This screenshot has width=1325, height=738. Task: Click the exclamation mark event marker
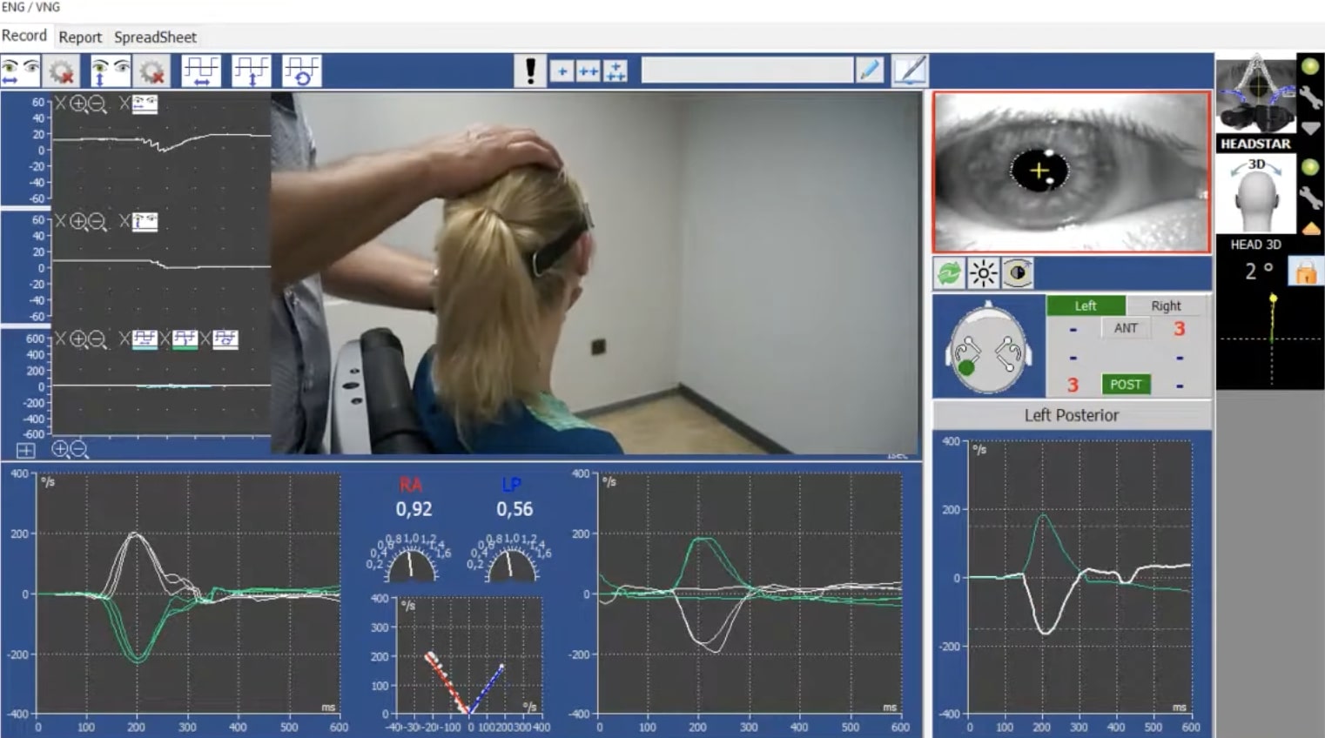pos(529,70)
